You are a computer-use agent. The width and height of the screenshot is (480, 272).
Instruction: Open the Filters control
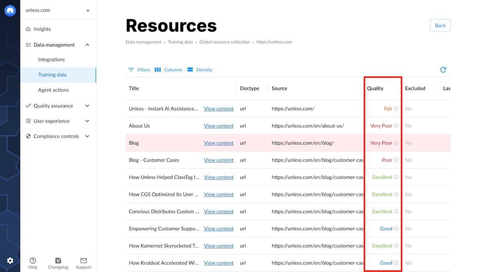(139, 70)
